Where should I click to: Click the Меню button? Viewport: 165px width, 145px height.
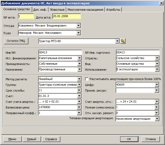pyautogui.click(x=12, y=139)
